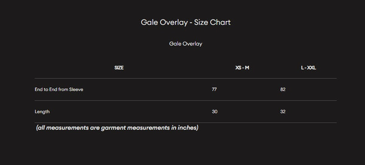The image size is (365, 165).
Task: Click the XS - M column header
Action: pos(242,68)
